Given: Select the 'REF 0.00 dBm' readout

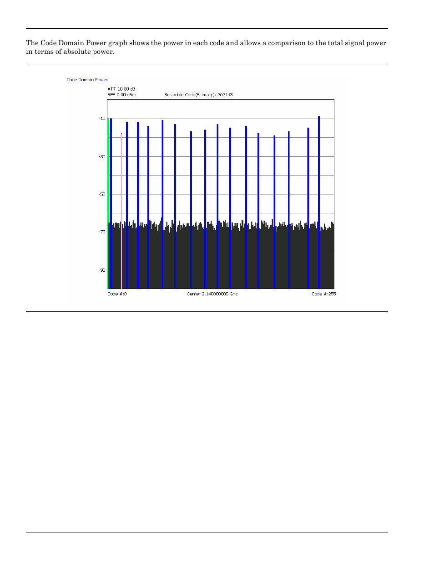Looking at the screenshot, I should (121, 95).
